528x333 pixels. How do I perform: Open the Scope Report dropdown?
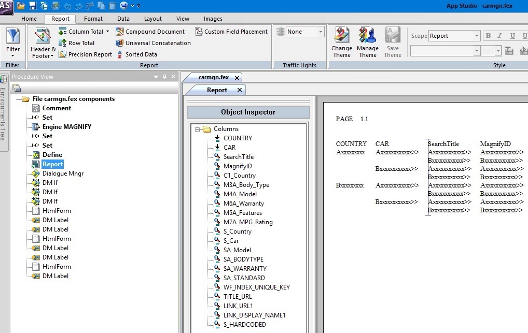click(477, 36)
